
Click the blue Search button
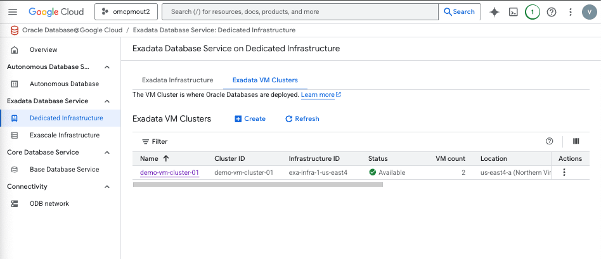point(460,12)
